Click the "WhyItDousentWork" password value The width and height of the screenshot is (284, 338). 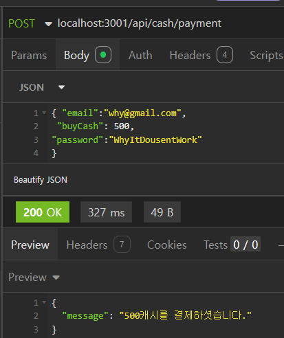pos(155,139)
